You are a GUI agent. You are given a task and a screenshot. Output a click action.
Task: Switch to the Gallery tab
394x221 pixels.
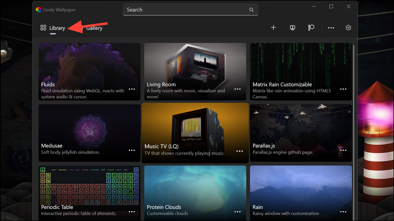pyautogui.click(x=94, y=28)
